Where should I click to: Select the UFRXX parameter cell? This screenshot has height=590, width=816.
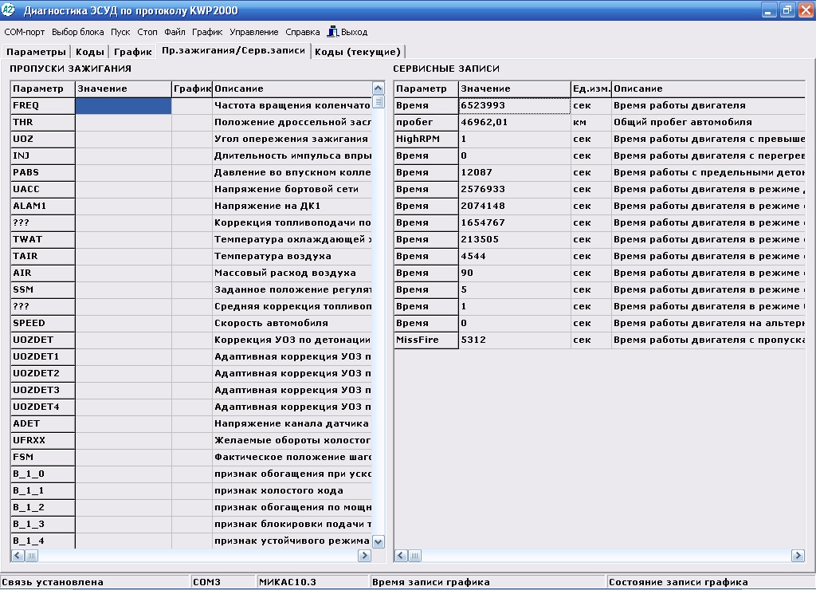click(x=43, y=440)
